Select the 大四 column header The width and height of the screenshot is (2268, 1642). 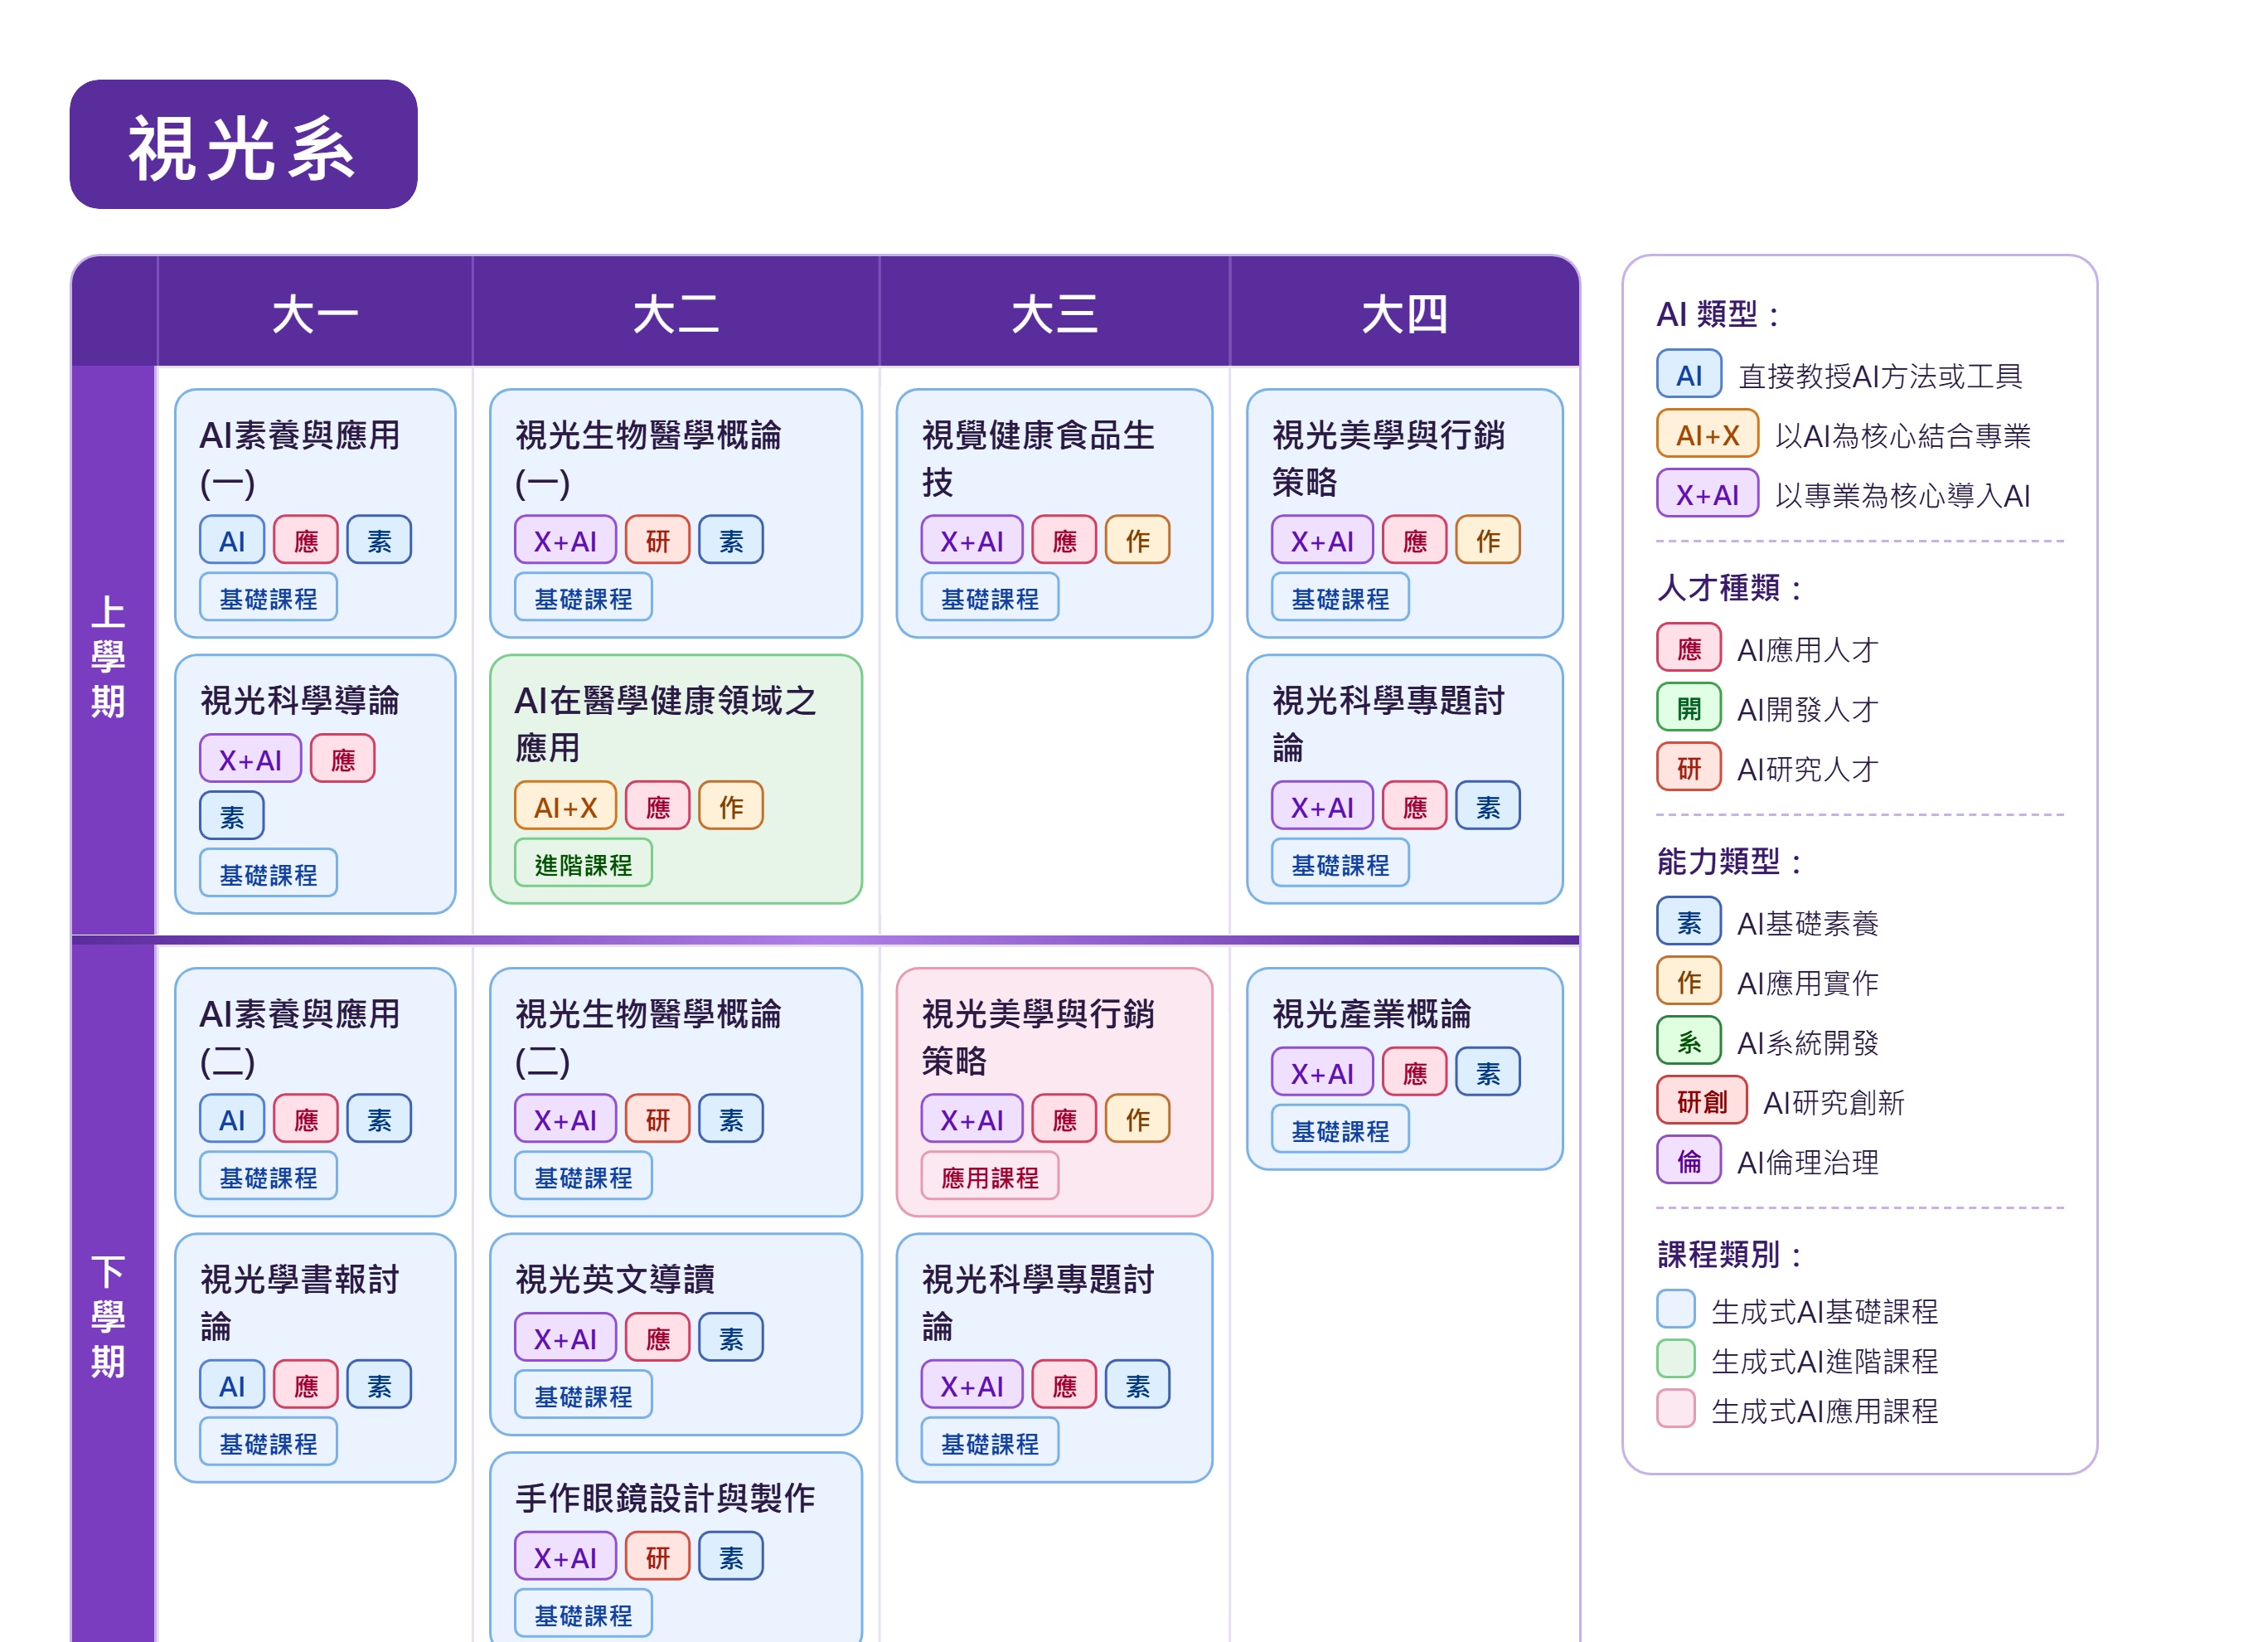point(1404,313)
